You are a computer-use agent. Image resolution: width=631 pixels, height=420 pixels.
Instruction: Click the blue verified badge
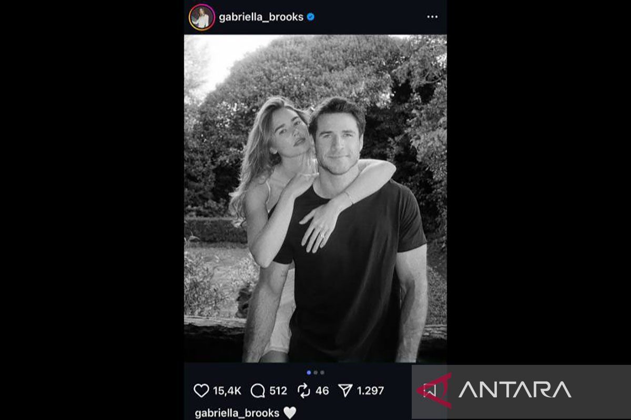click(x=311, y=17)
